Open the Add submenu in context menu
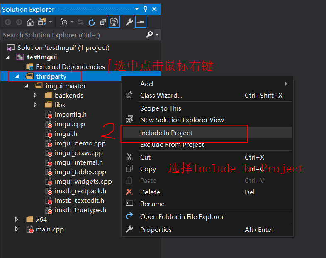This screenshot has height=258, width=326. pyautogui.click(x=207, y=84)
